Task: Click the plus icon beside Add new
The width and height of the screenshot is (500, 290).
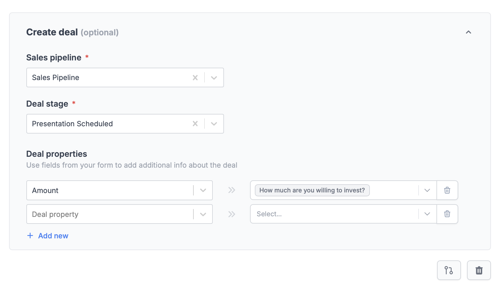Action: [30, 236]
